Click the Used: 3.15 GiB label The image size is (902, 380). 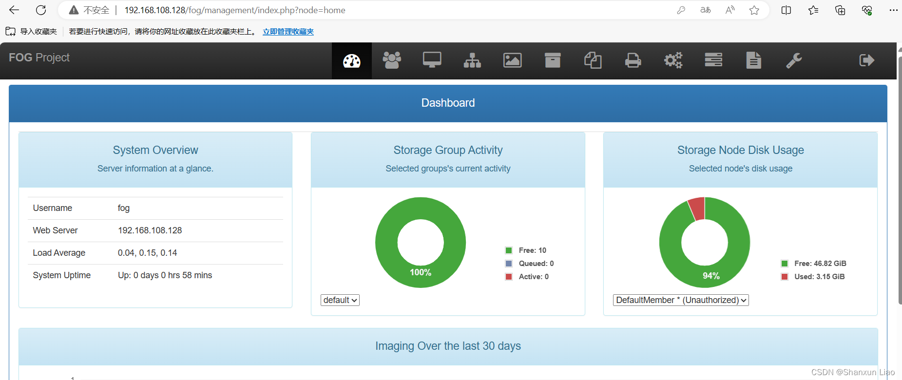pyautogui.click(x=820, y=277)
